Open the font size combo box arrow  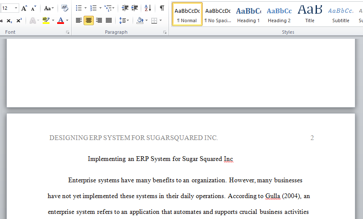tap(16, 8)
